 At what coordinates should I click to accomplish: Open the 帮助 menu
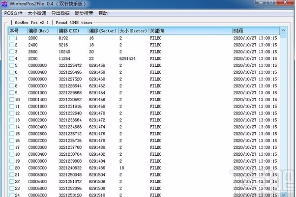click(x=103, y=13)
